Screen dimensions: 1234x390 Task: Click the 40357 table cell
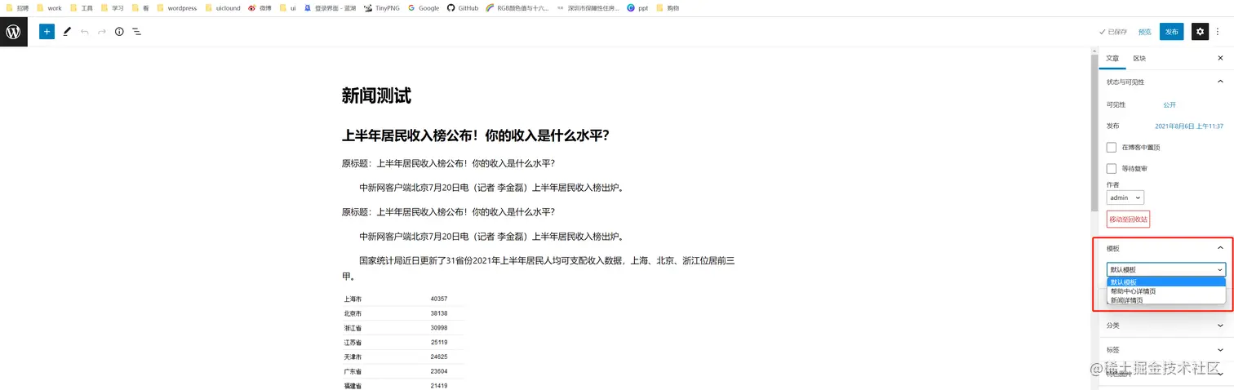439,299
